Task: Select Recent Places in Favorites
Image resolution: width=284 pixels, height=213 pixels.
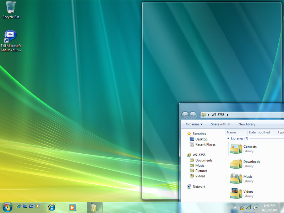Action: coord(205,144)
